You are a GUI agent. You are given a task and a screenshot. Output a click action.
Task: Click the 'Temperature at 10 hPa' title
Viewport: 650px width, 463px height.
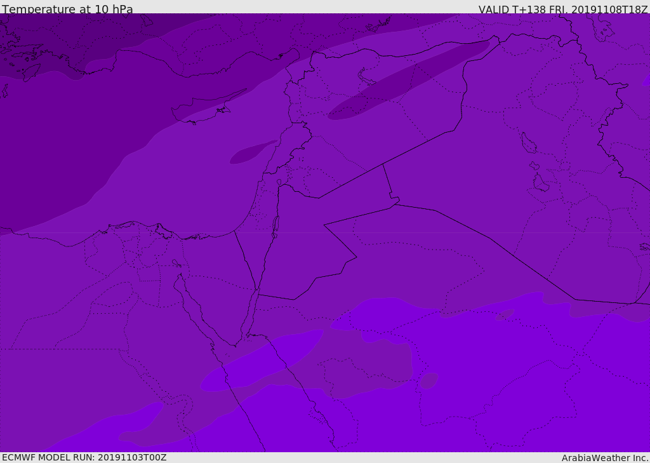click(x=67, y=9)
